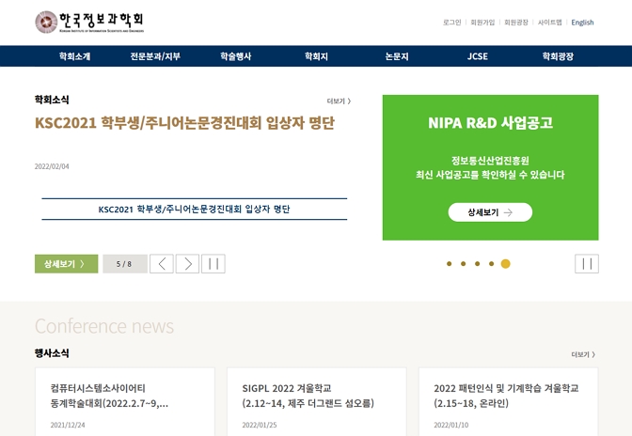The height and width of the screenshot is (436, 632).
Task: Pause the green banner carousel
Action: 587,264
